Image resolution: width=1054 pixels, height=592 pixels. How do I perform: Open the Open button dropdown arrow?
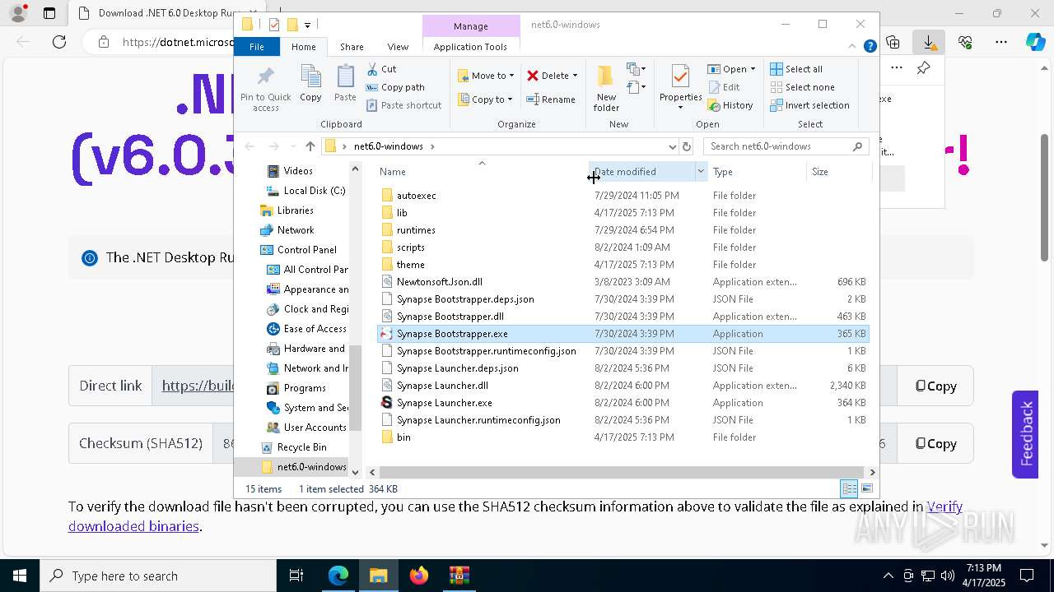pos(753,69)
